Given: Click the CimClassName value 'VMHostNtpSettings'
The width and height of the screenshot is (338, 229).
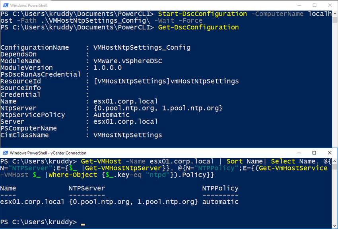Looking at the screenshot, I should (x=128, y=135).
